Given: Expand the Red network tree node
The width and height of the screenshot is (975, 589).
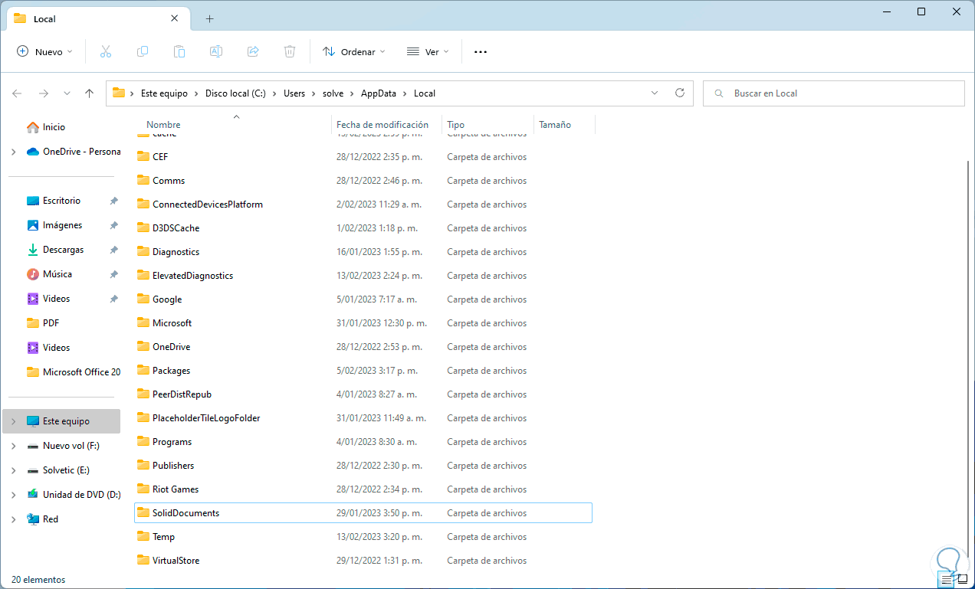Looking at the screenshot, I should pyautogui.click(x=14, y=519).
